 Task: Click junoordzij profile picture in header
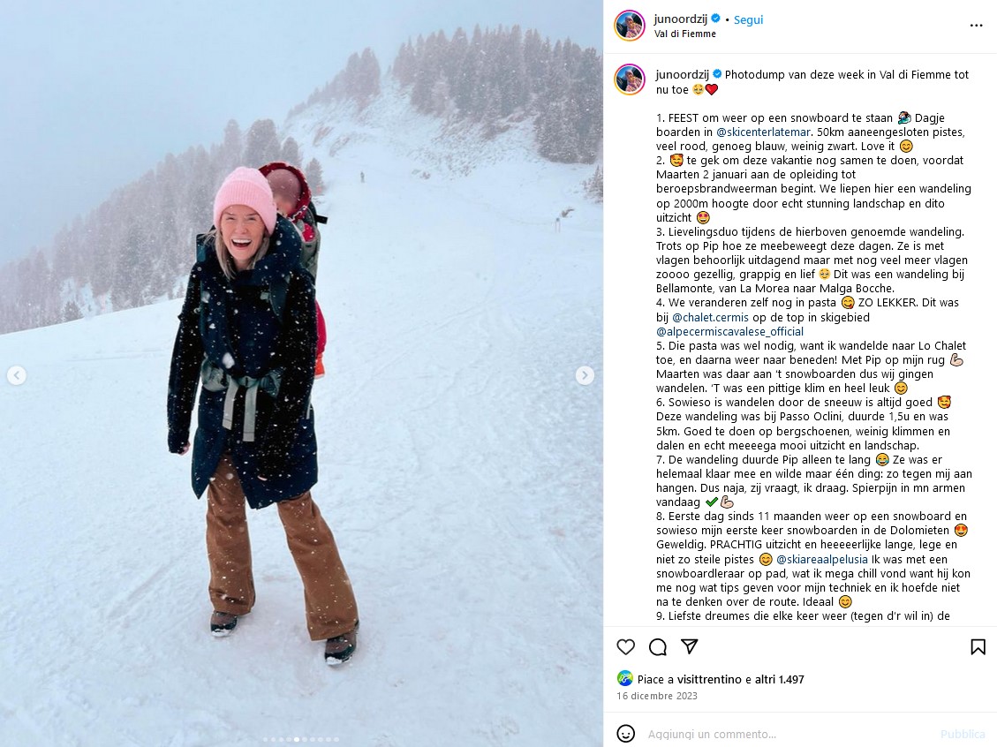(630, 26)
